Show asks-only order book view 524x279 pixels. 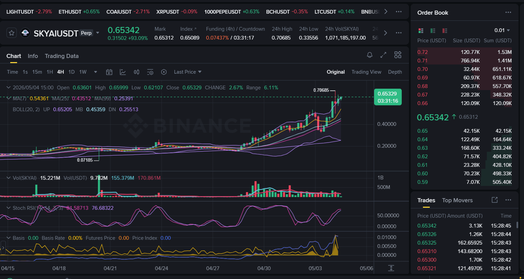click(445, 31)
